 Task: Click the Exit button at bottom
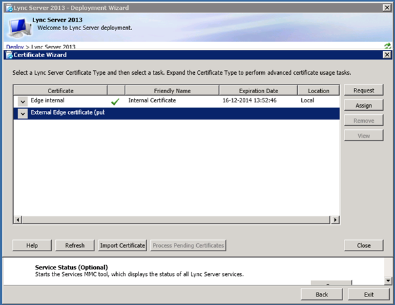pyautogui.click(x=368, y=295)
